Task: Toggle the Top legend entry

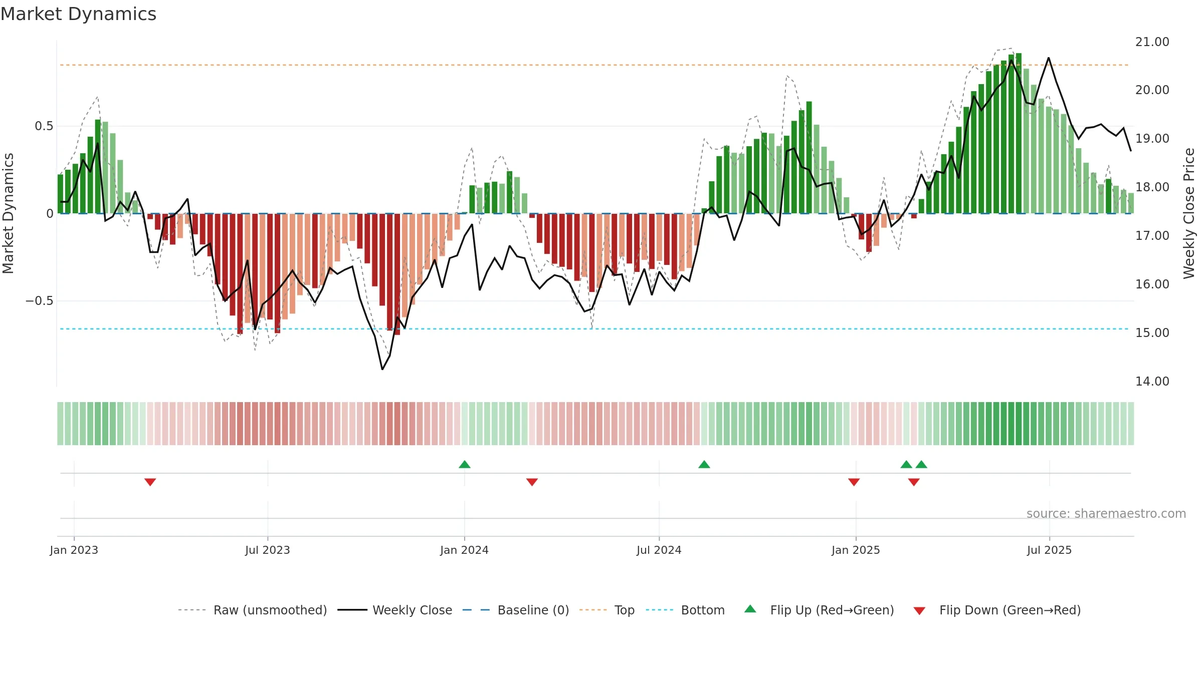Action: pyautogui.click(x=607, y=610)
